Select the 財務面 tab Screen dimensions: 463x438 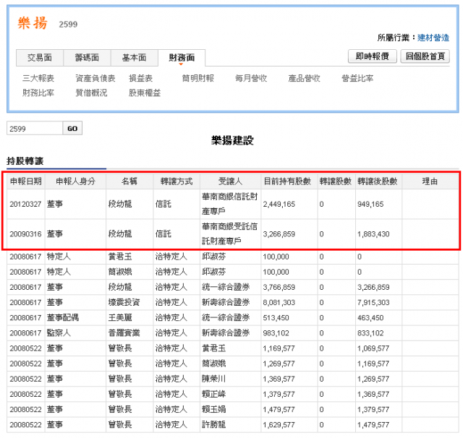point(182,58)
